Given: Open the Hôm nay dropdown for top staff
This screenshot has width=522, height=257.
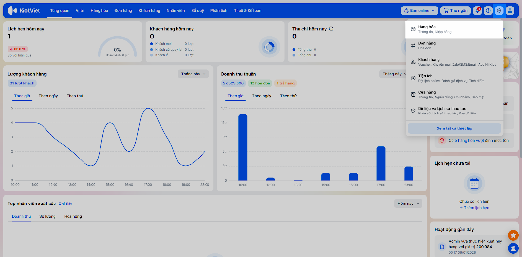Looking at the screenshot, I should coord(408,204).
